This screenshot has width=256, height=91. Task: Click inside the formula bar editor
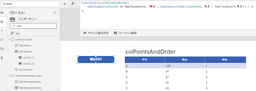(x=168, y=15)
